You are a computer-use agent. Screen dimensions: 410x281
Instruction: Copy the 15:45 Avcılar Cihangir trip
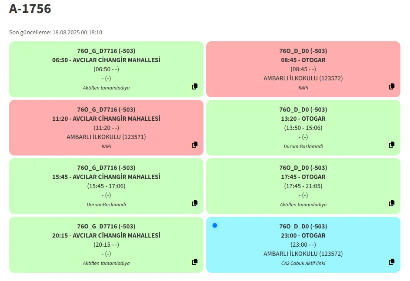pyautogui.click(x=195, y=203)
